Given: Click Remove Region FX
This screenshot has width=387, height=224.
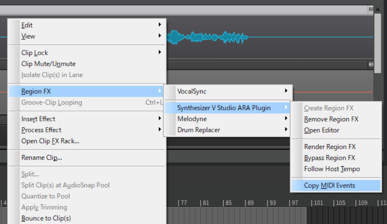Looking at the screenshot, I should 331,119.
